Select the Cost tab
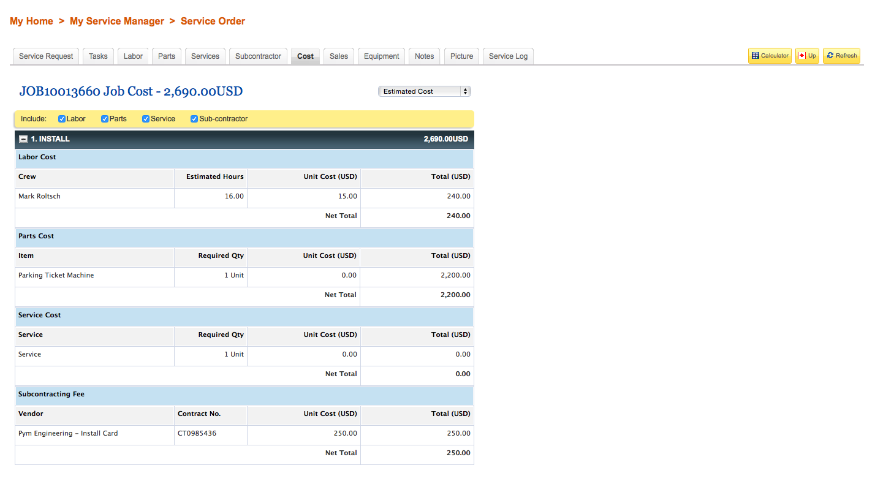 305,56
